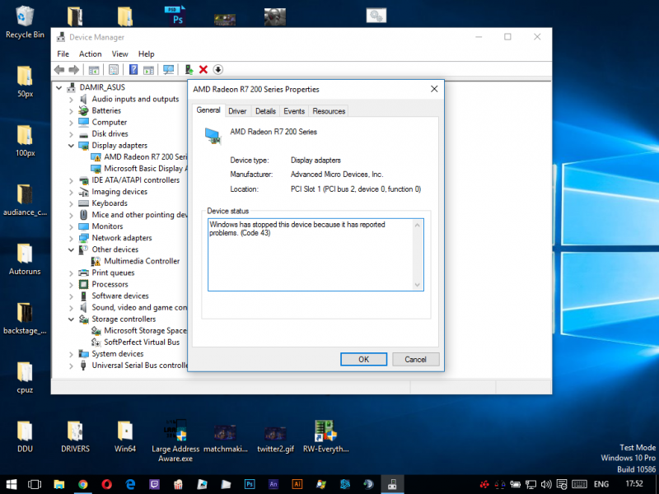Open Microsoft Edge from the taskbar

click(x=130, y=484)
